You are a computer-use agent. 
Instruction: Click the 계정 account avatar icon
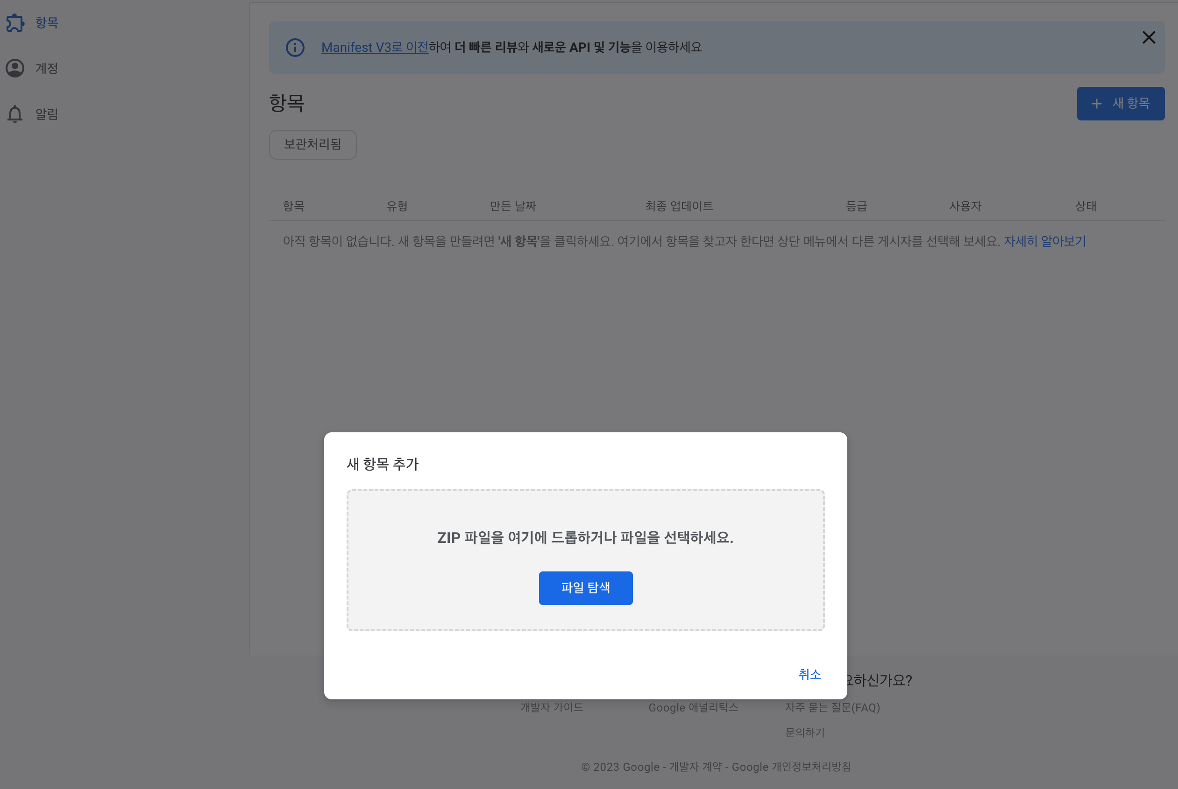coord(15,68)
